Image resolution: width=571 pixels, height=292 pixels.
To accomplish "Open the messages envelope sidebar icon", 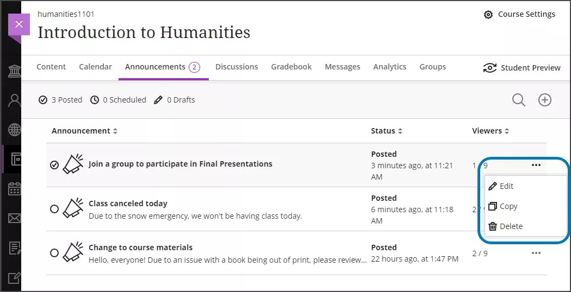I will point(15,218).
